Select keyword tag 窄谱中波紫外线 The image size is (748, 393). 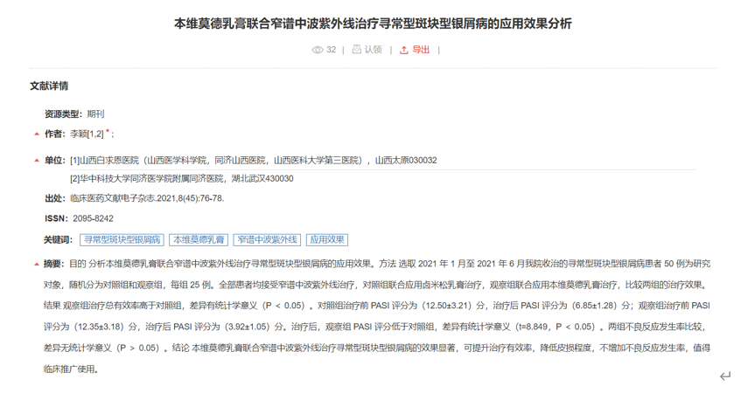[x=267, y=239]
